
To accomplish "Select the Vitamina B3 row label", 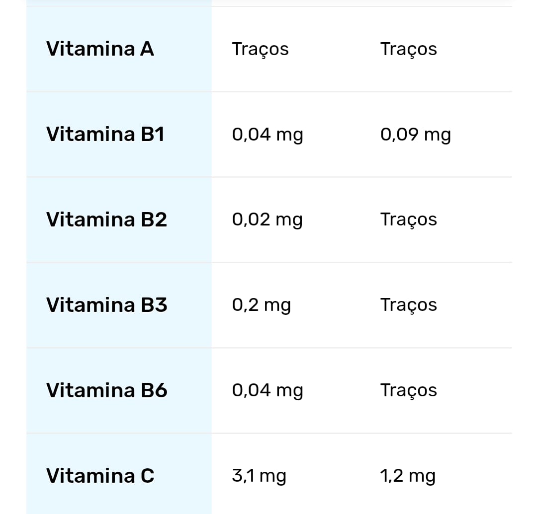I will point(106,305).
